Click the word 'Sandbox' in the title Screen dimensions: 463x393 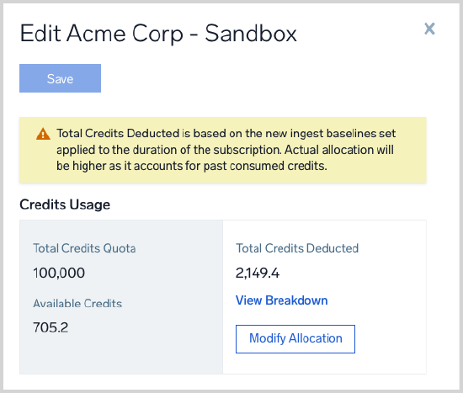point(251,34)
